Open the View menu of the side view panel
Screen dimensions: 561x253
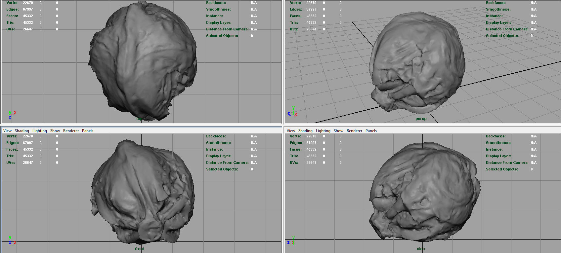point(291,131)
